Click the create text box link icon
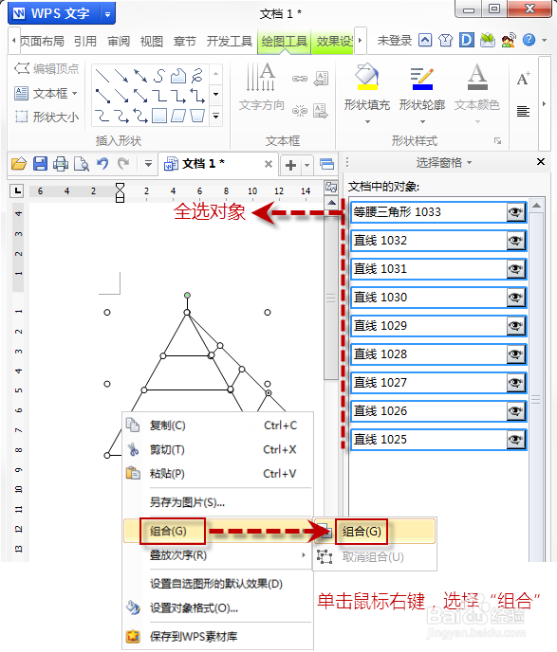 pyautogui.click(x=300, y=78)
